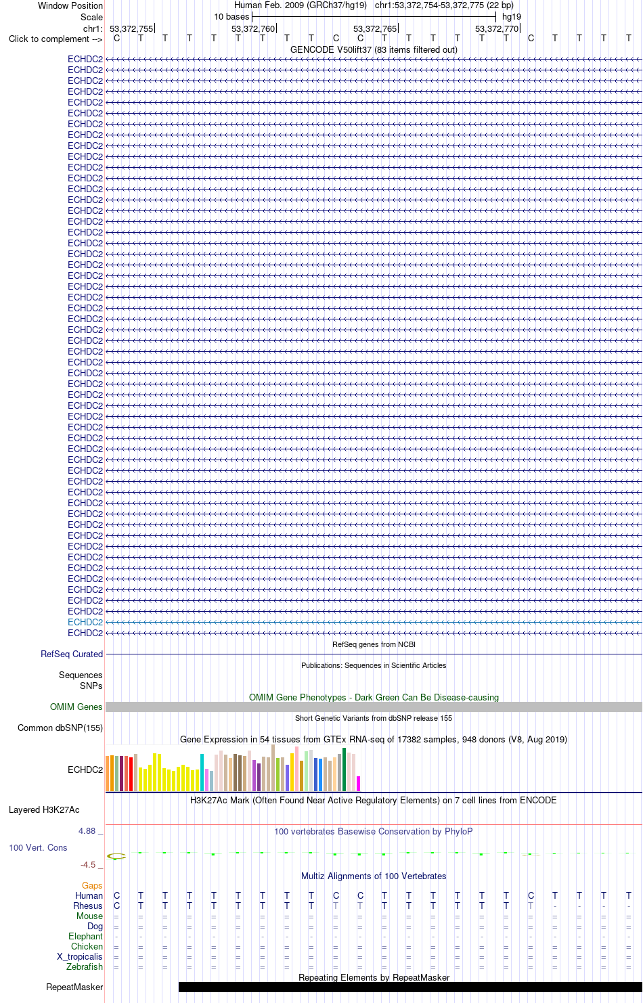Viewport: 643px width, 1003px height.
Task: Click 'RefSeq genes from NCBI' track title
Action: [374, 644]
